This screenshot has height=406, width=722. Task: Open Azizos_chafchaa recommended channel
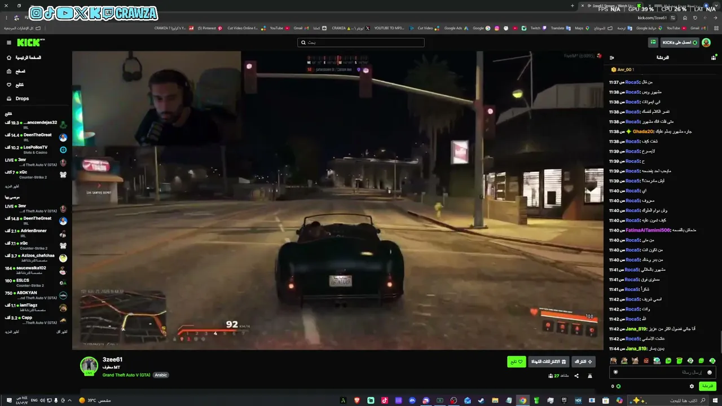pyautogui.click(x=36, y=258)
